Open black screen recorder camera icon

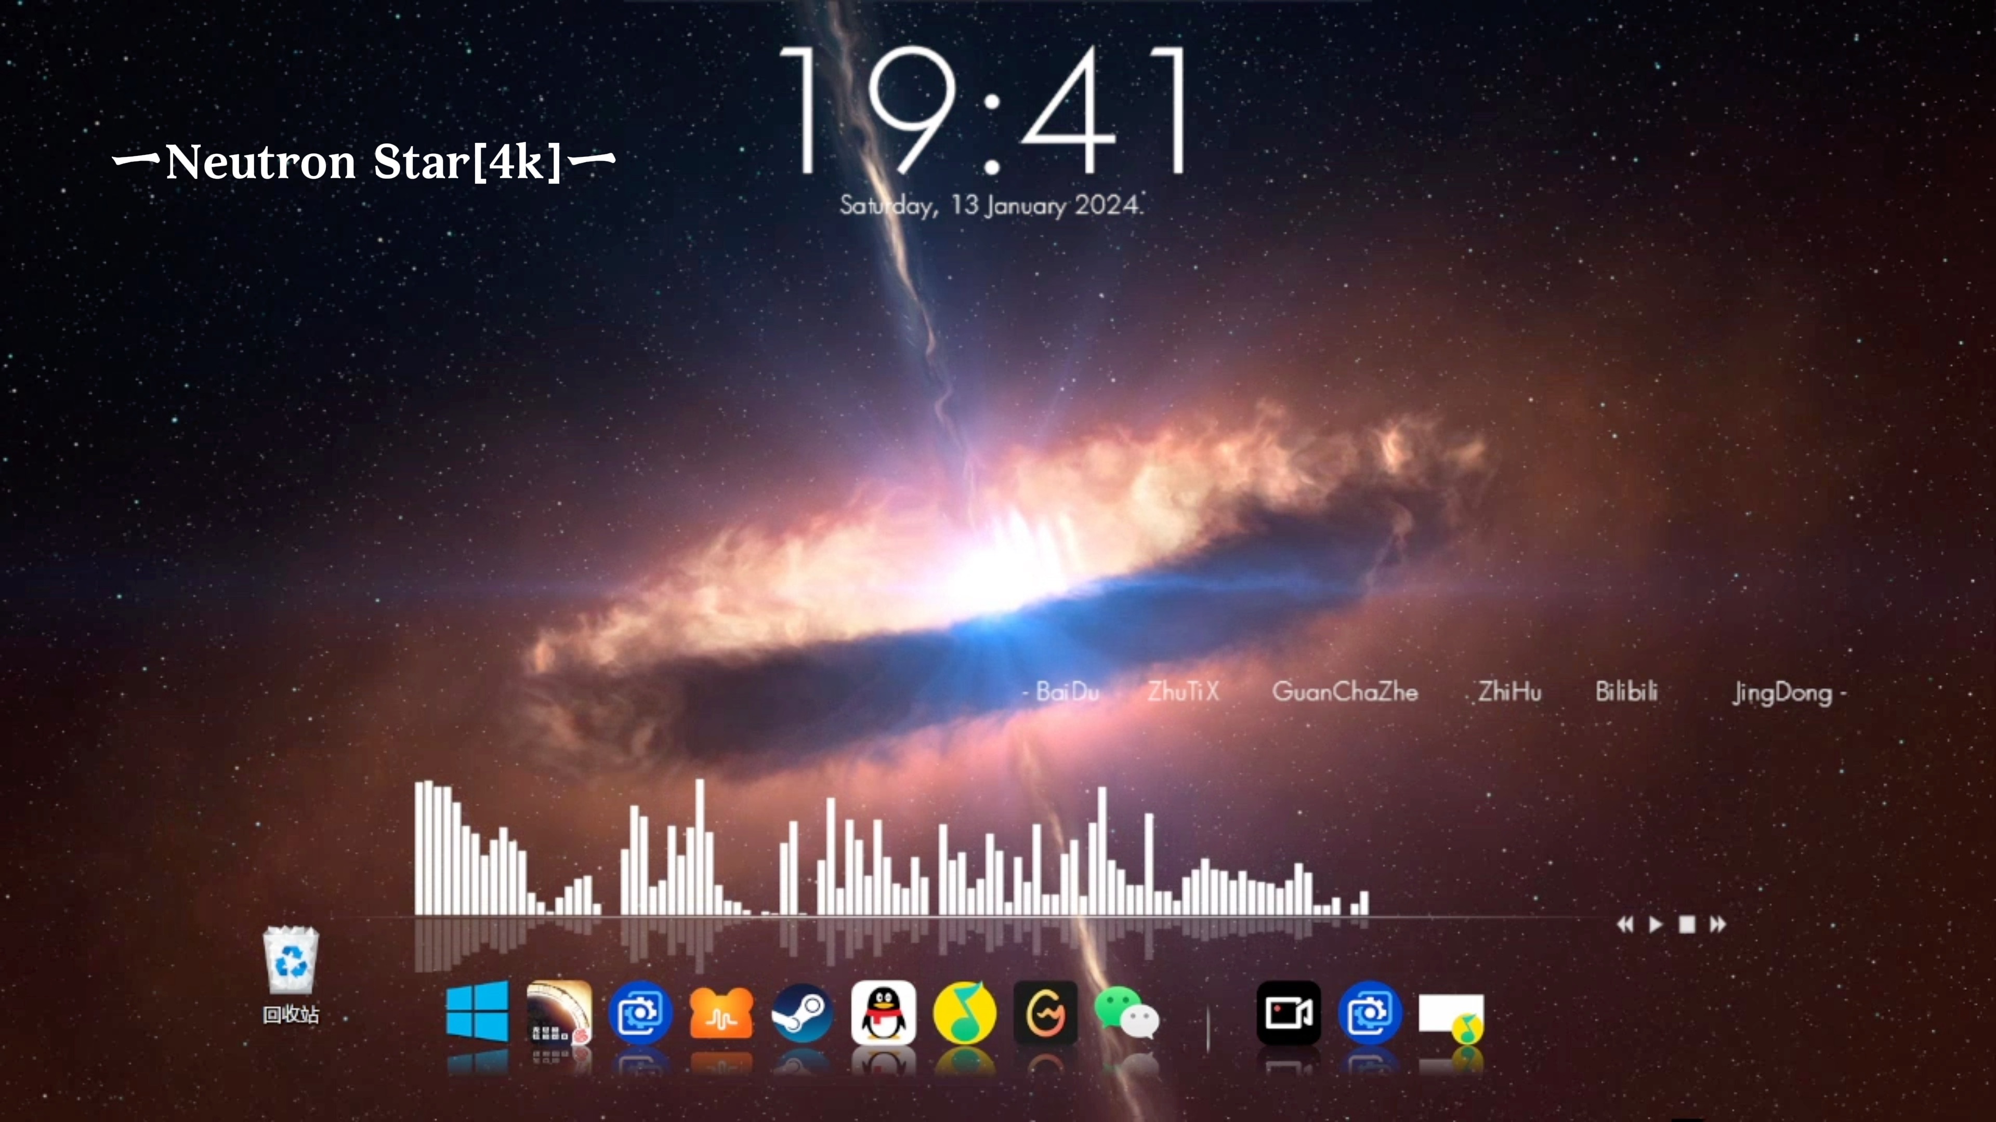click(x=1289, y=1013)
